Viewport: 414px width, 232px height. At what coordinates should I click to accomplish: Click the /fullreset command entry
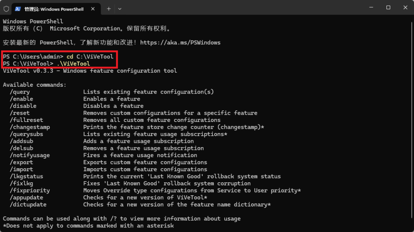(x=26, y=120)
